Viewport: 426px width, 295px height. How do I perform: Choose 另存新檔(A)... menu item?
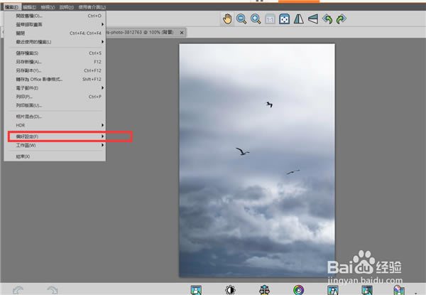(x=55, y=62)
